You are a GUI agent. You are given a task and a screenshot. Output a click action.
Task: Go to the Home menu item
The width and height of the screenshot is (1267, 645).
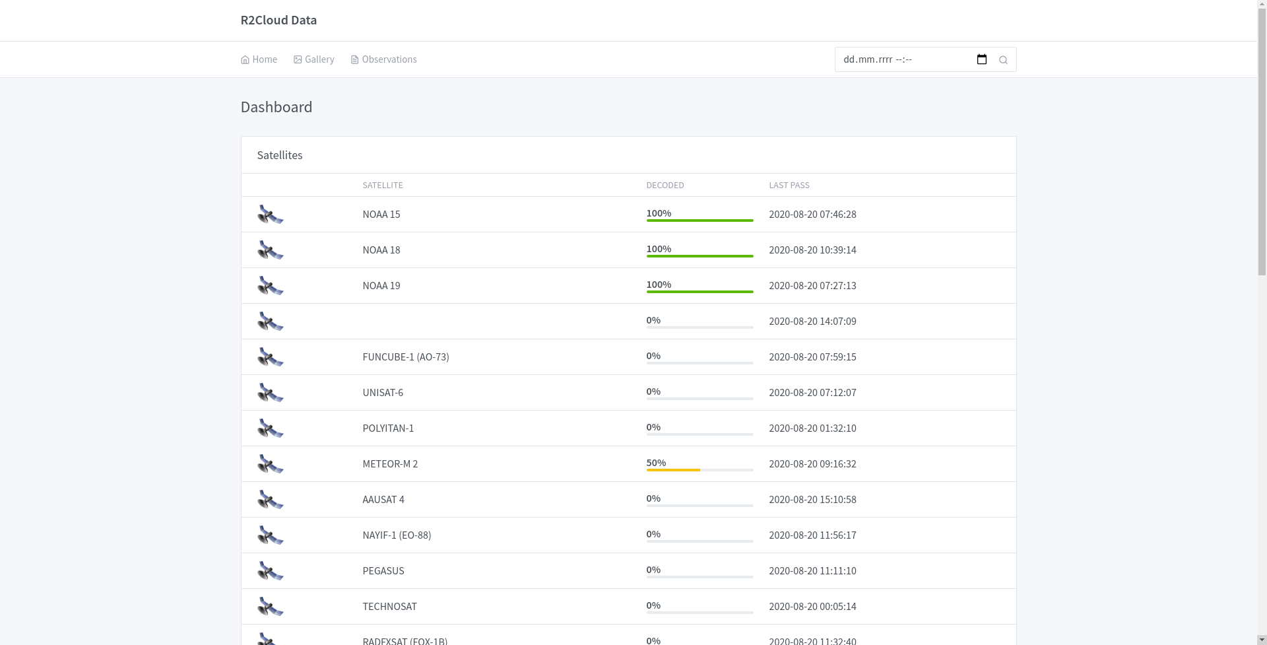(259, 59)
